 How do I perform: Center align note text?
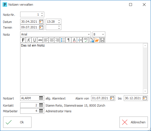52,40
